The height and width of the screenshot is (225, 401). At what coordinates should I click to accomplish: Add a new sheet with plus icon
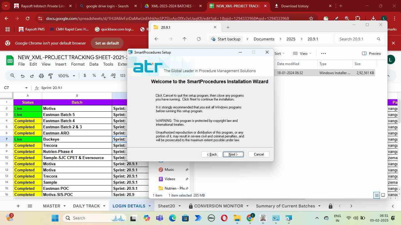coord(18,206)
